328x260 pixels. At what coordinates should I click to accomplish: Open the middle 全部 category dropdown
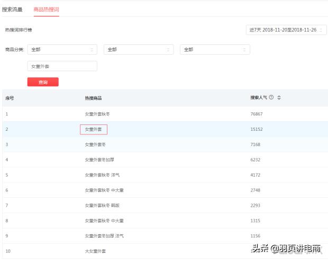[138, 50]
